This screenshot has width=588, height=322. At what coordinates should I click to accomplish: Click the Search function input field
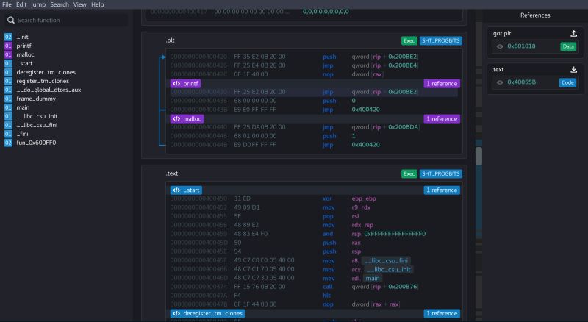(x=66, y=21)
